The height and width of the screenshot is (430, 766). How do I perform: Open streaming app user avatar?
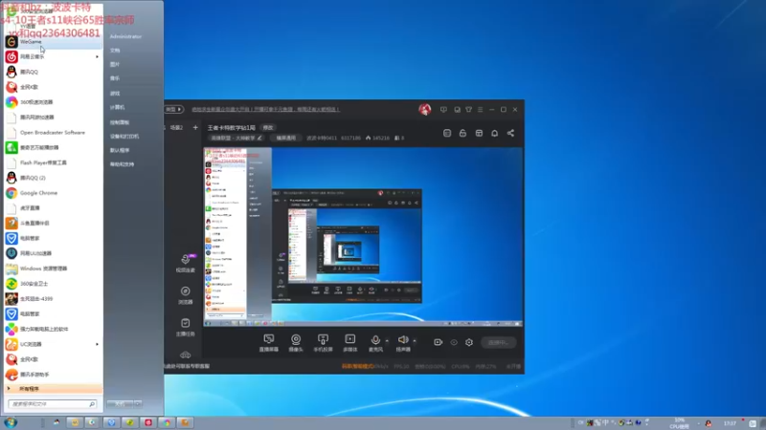click(x=424, y=109)
